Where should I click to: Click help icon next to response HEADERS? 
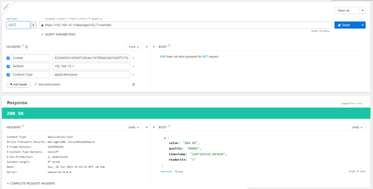(23, 126)
